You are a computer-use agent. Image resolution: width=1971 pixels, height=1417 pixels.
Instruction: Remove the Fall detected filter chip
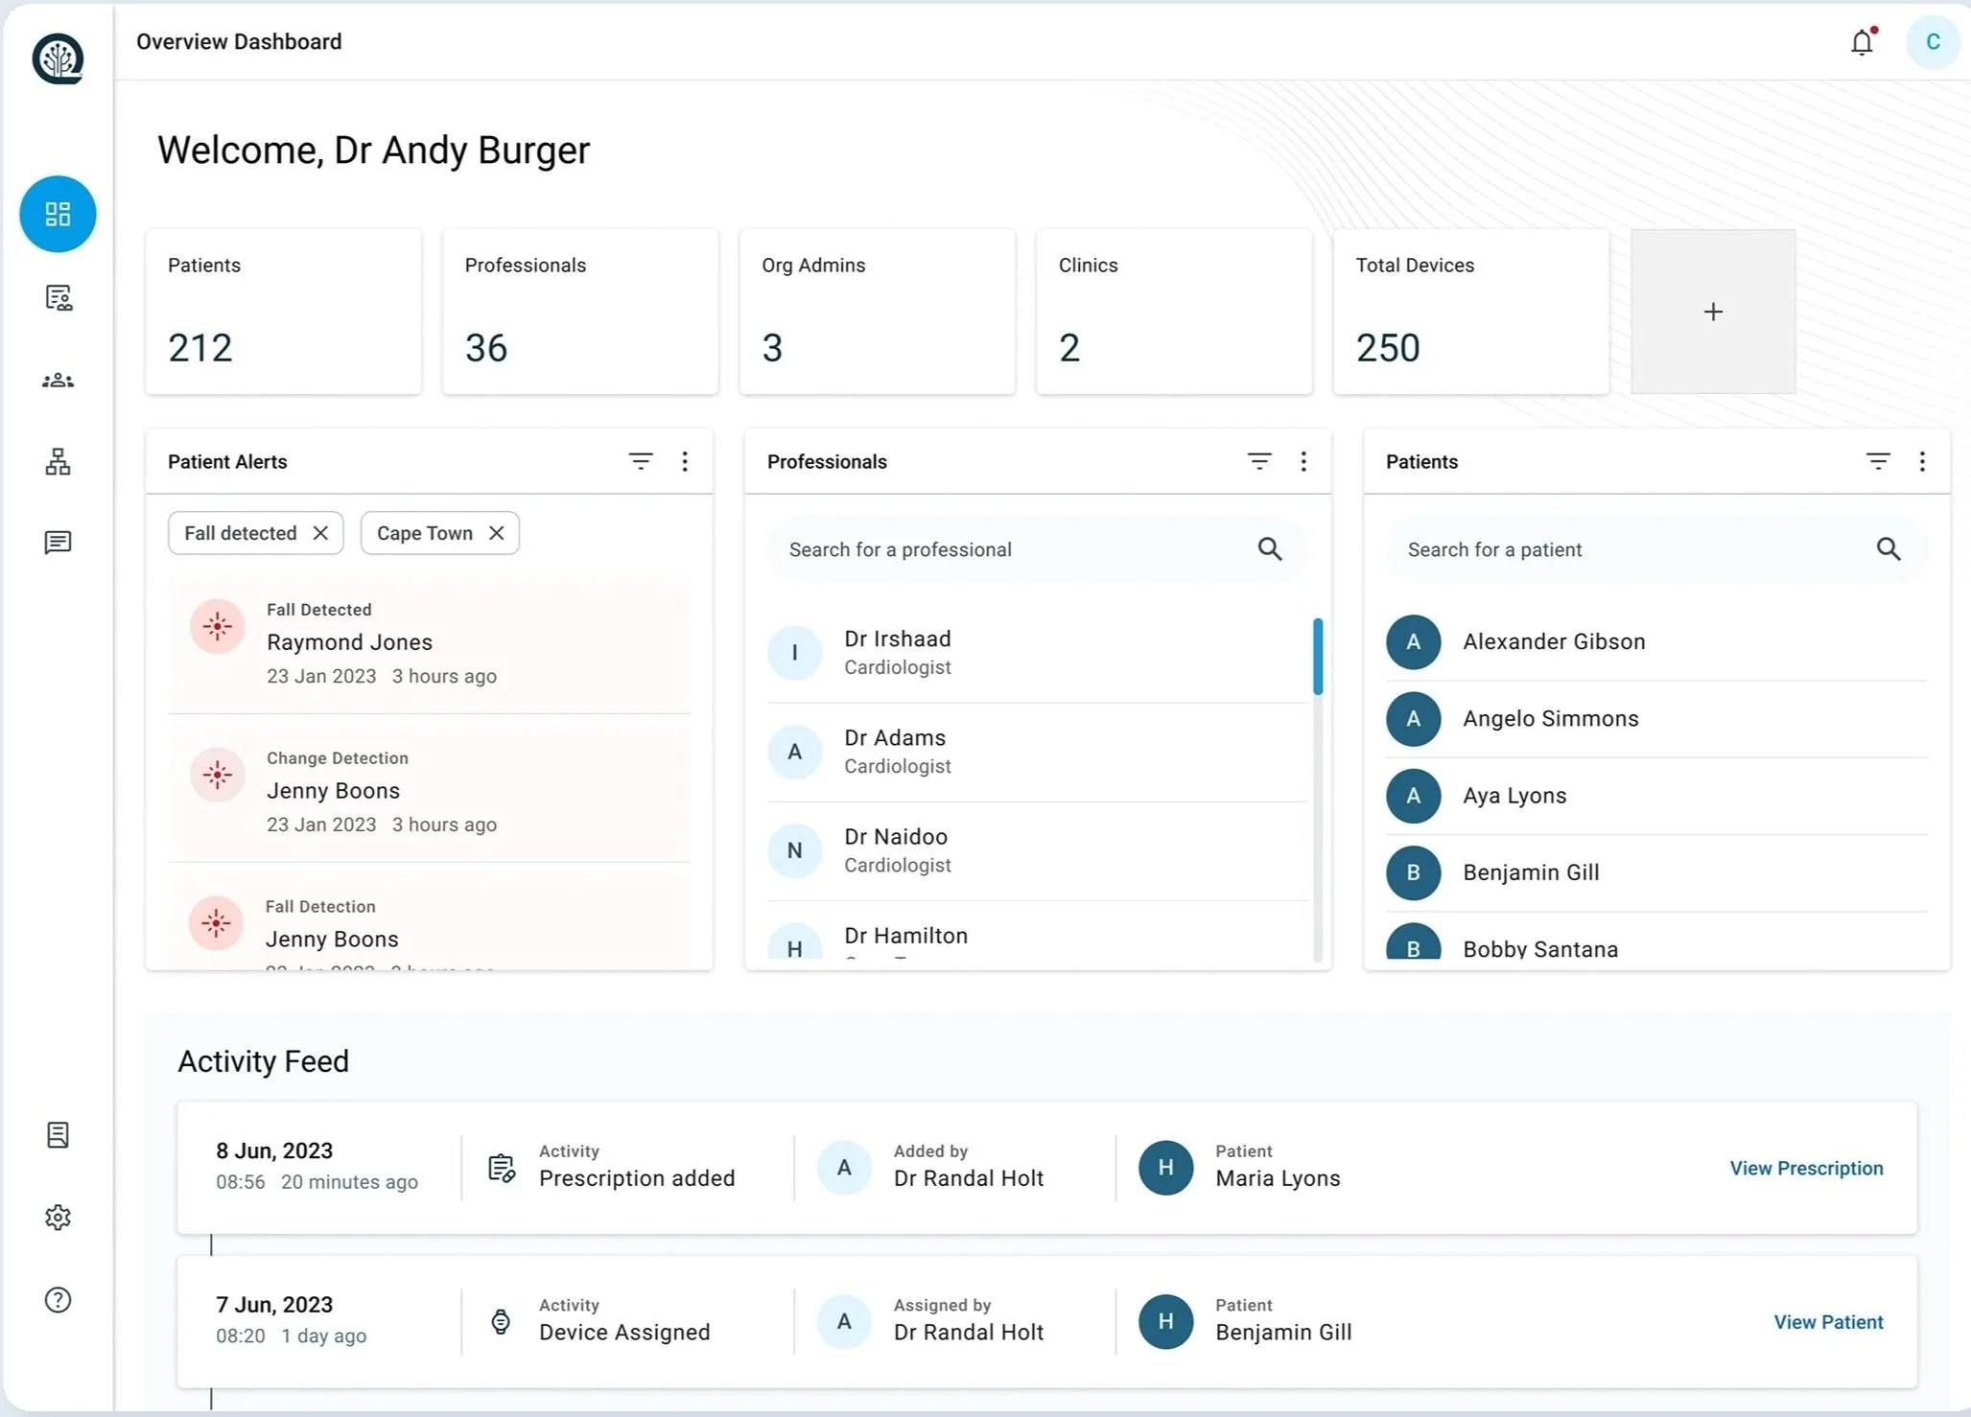click(320, 533)
